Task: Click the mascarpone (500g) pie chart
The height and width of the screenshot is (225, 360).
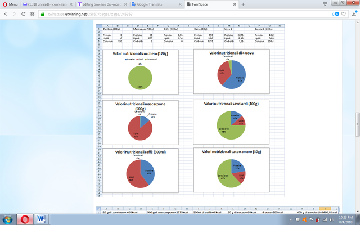Action: pos(140,128)
